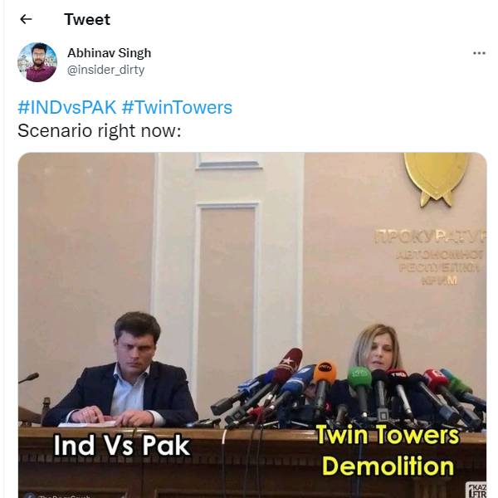Open the @insider_dirty handle link
498x498 pixels.
click(105, 70)
